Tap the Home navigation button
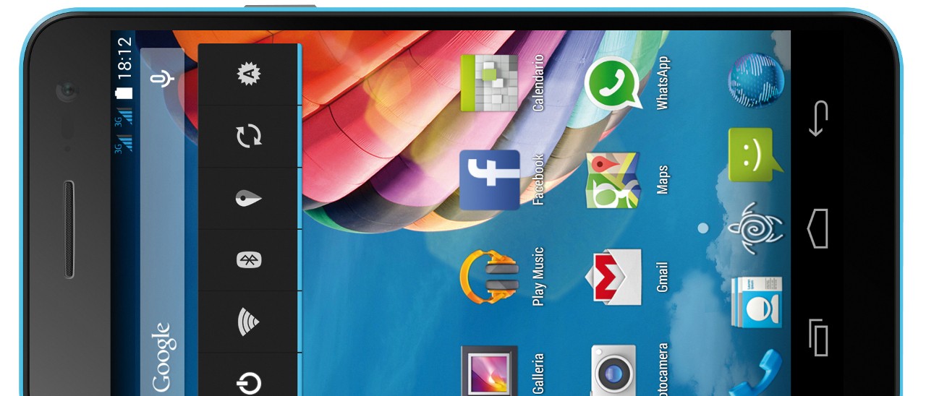This screenshot has width=926, height=396. click(817, 229)
